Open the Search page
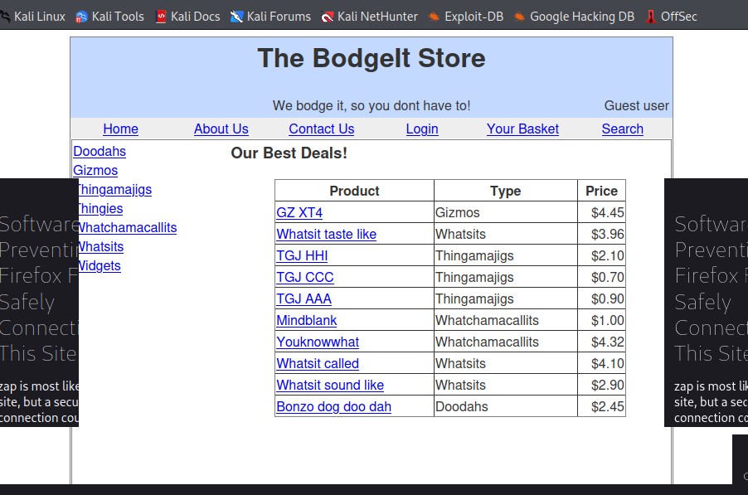 (x=623, y=129)
